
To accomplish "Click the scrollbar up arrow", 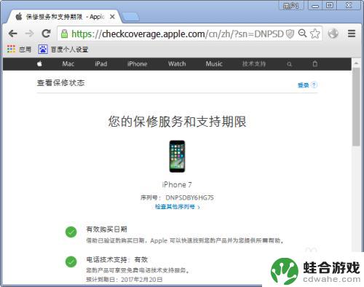I will tap(356, 63).
